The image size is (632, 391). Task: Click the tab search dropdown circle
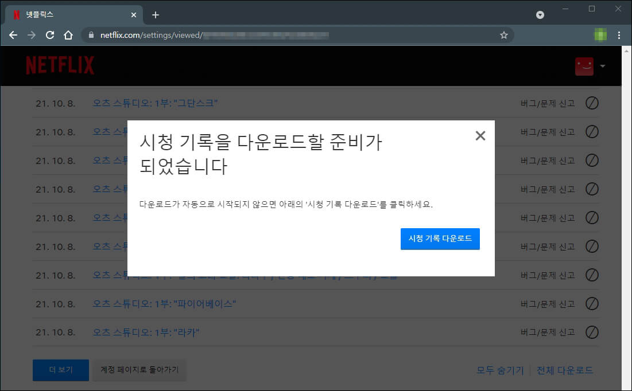(x=540, y=15)
